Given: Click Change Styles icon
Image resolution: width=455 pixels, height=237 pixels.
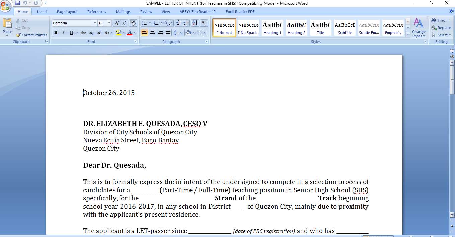Looking at the screenshot, I should click(x=419, y=28).
